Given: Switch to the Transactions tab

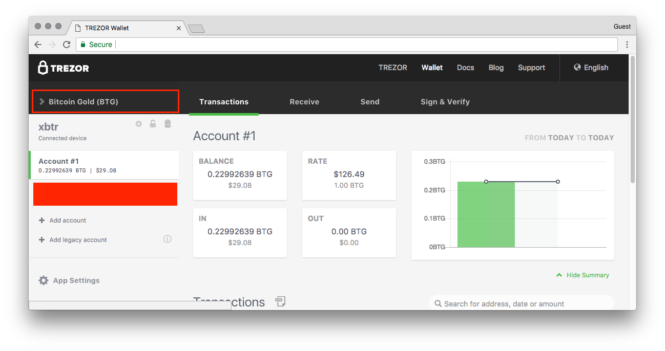Looking at the screenshot, I should (224, 102).
